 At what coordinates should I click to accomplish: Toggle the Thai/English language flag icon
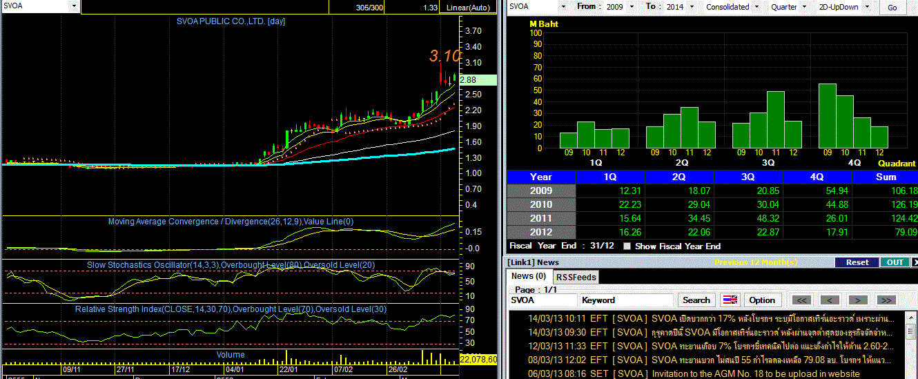pyautogui.click(x=729, y=300)
